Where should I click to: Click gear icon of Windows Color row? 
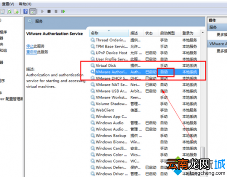point(93,154)
